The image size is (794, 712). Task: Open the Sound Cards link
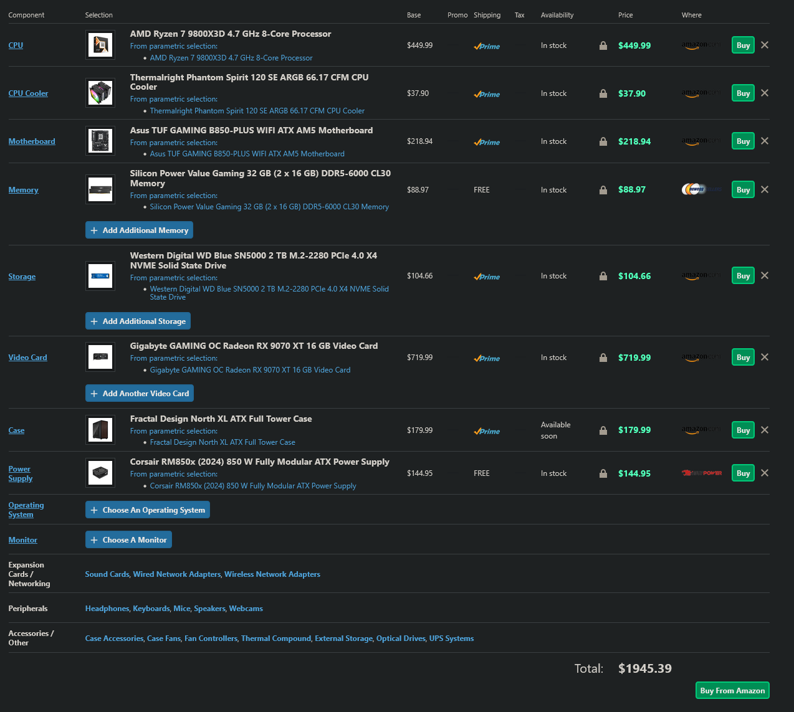107,574
